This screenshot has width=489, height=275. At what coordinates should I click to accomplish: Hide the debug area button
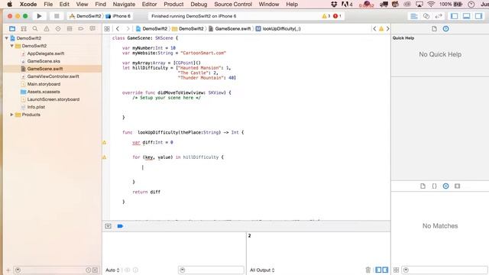pyautogui.click(x=108, y=226)
